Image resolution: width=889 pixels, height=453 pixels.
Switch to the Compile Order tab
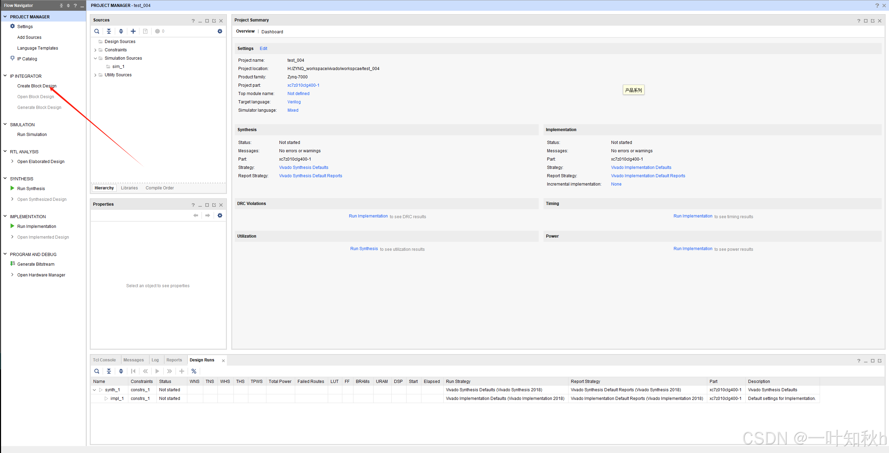160,188
